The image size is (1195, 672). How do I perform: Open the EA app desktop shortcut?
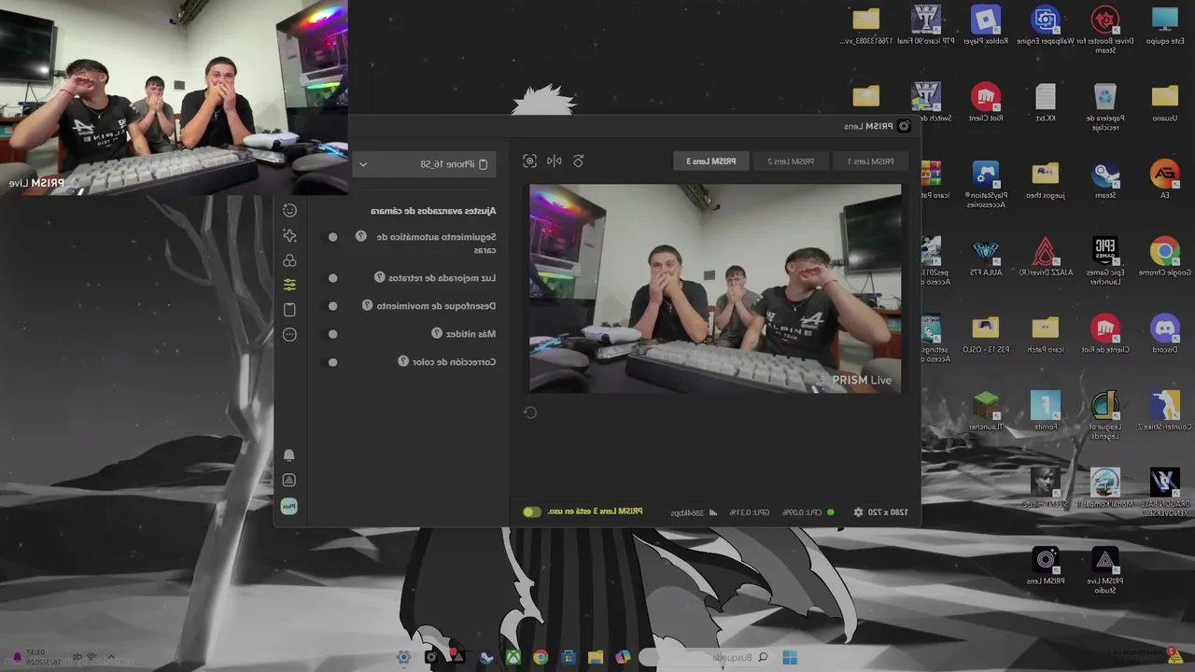1164,179
